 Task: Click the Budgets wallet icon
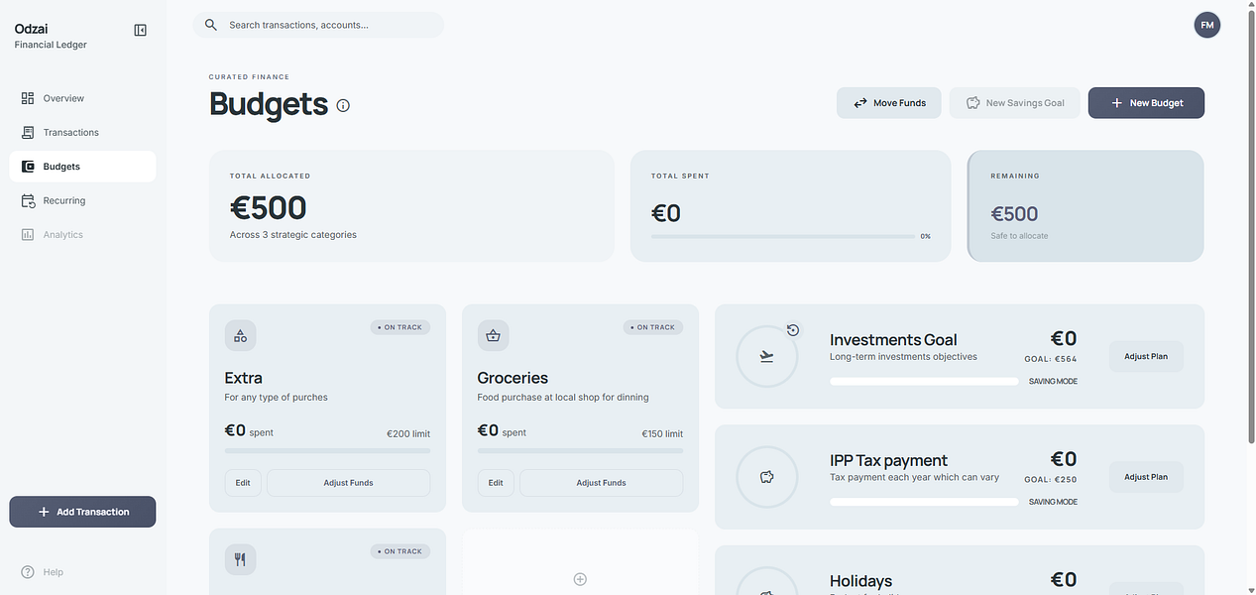coord(28,167)
